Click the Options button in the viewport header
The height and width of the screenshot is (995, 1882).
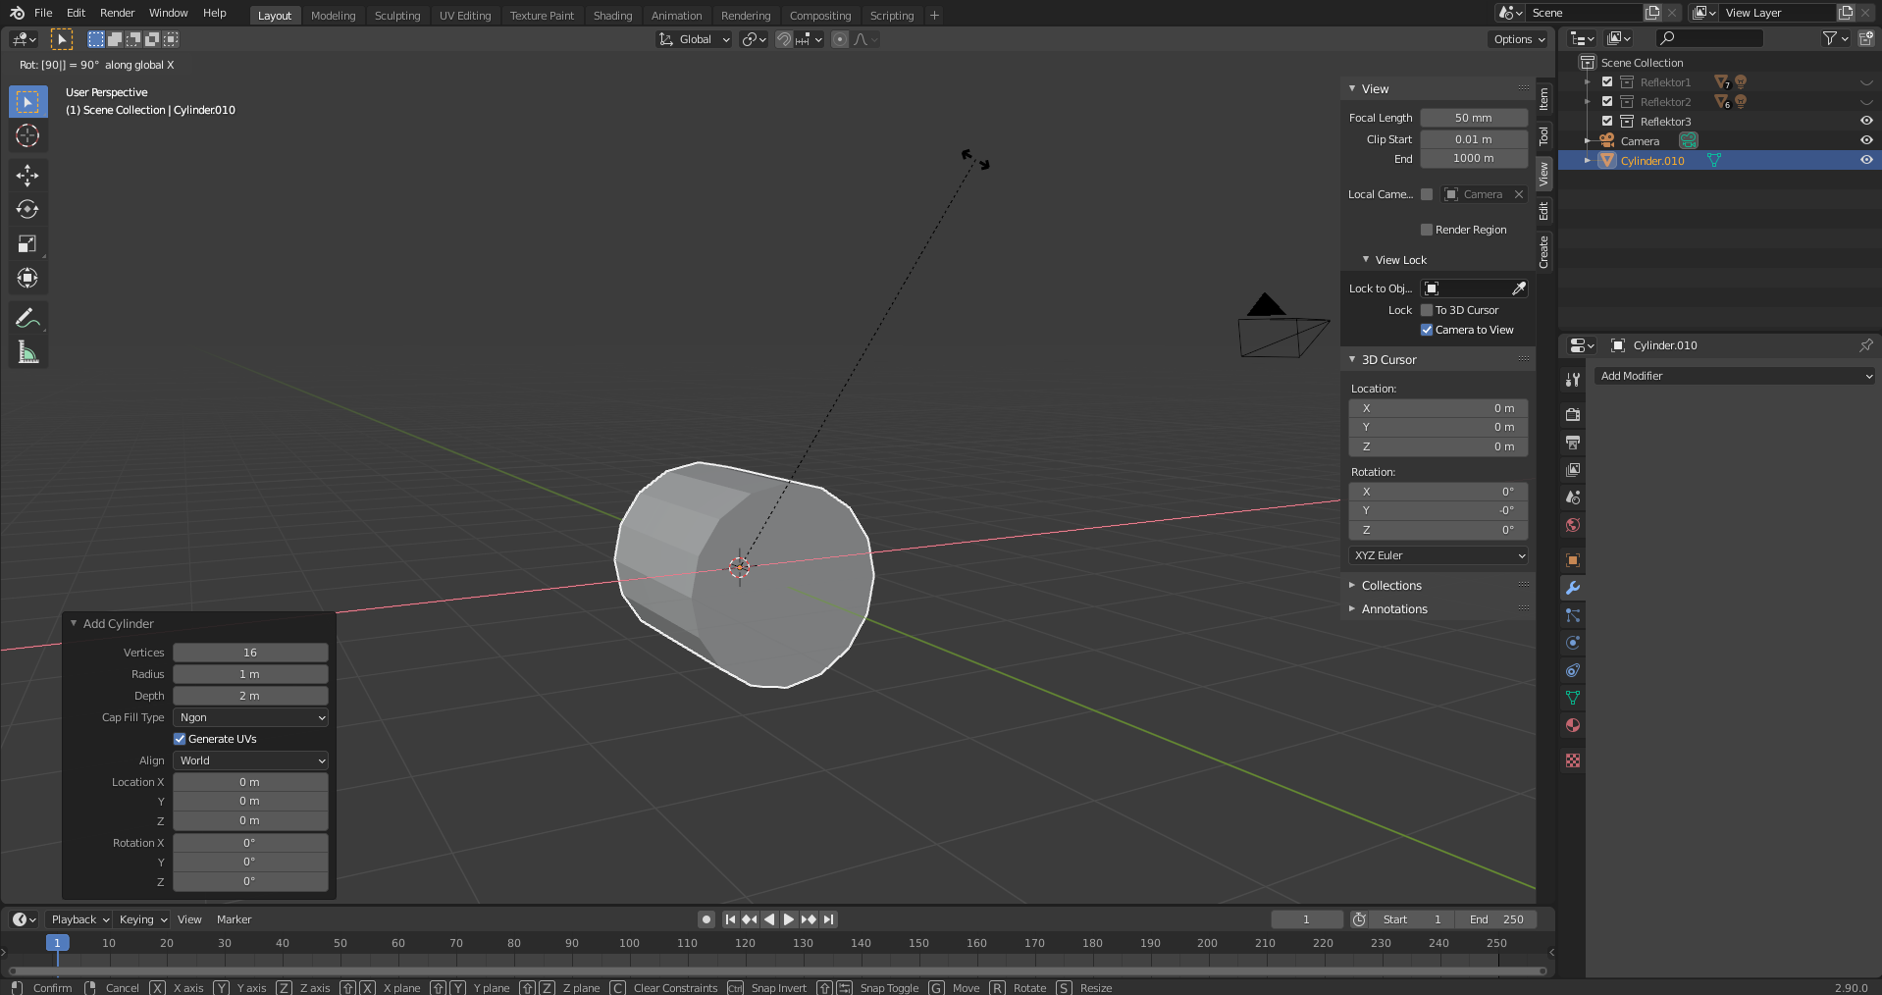[1518, 39]
